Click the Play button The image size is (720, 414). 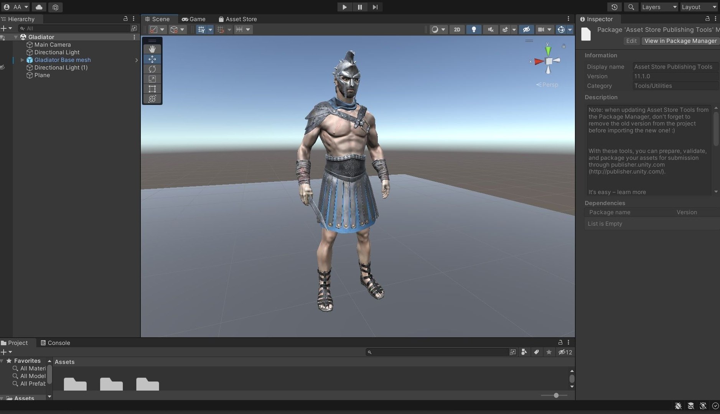(344, 7)
